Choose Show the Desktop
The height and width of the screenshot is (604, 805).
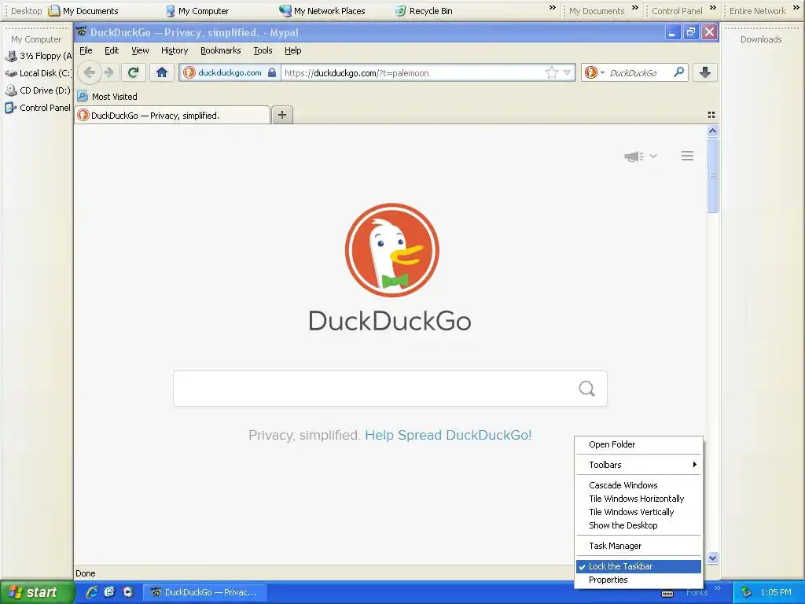[x=638, y=525]
